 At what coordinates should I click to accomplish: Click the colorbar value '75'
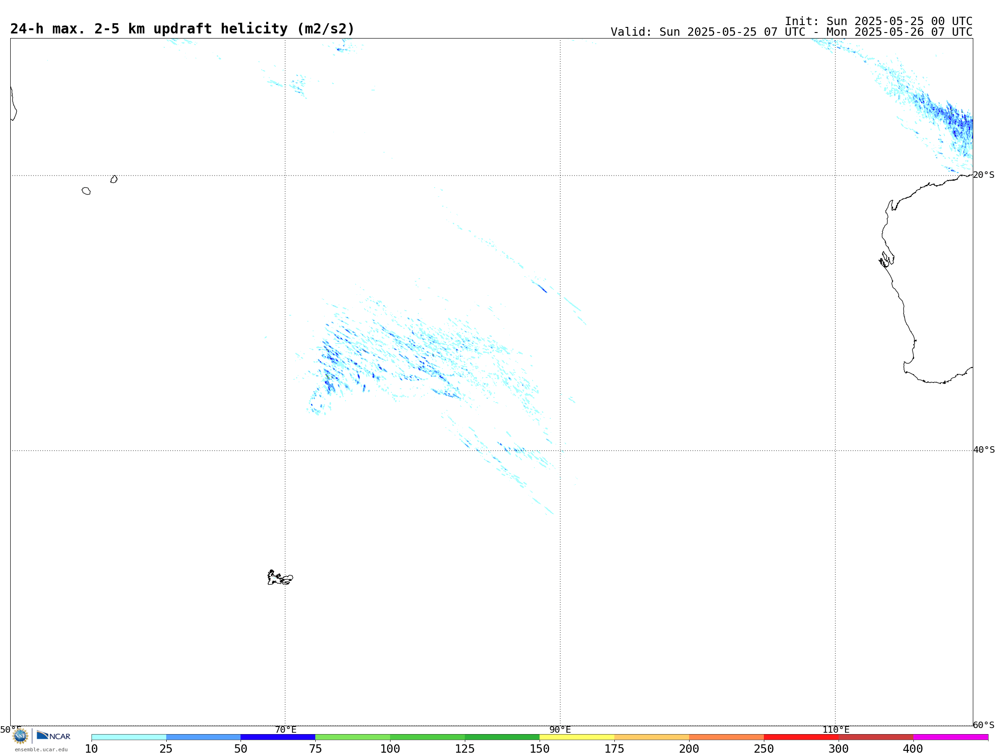pyautogui.click(x=315, y=749)
